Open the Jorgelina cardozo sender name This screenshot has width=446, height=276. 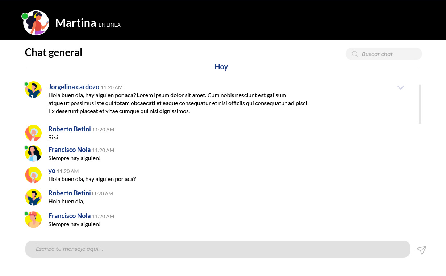click(74, 87)
